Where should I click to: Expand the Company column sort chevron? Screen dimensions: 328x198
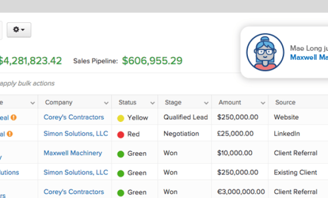pyautogui.click(x=106, y=103)
